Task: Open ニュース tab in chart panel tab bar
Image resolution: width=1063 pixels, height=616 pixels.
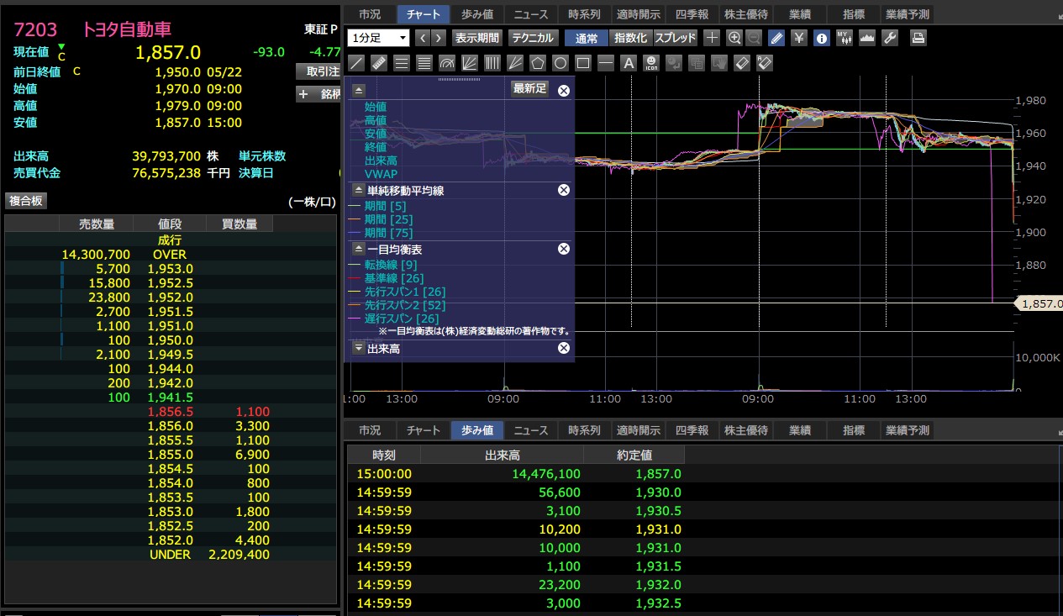Action: (x=531, y=14)
